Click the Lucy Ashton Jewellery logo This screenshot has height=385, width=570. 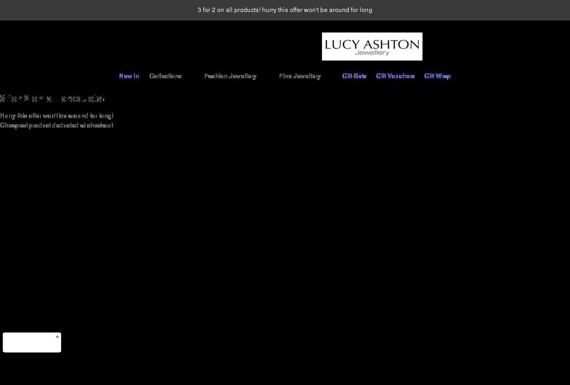(x=372, y=46)
